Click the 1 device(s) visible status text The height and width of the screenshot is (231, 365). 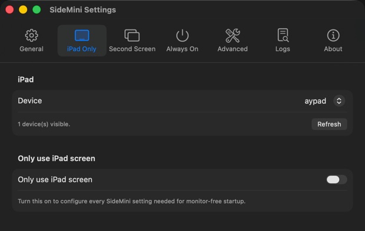44,124
